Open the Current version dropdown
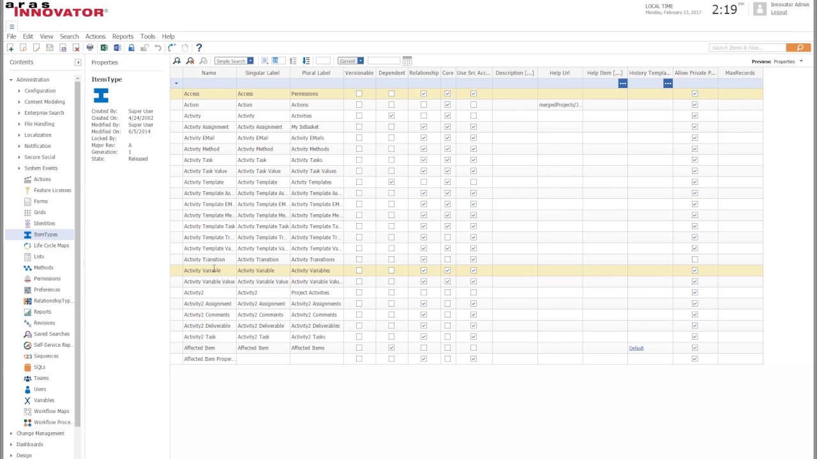Screen dimensions: 817x459 pos(350,61)
